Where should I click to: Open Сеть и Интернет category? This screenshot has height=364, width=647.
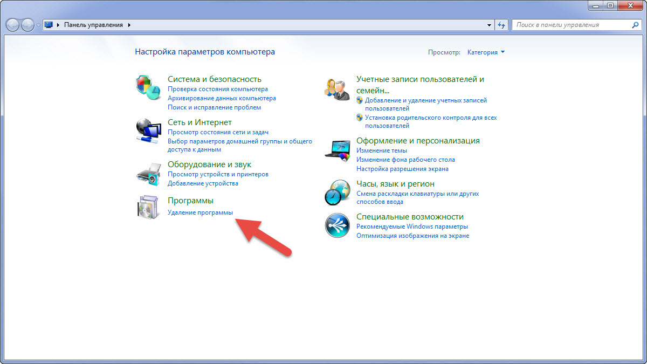tap(199, 122)
